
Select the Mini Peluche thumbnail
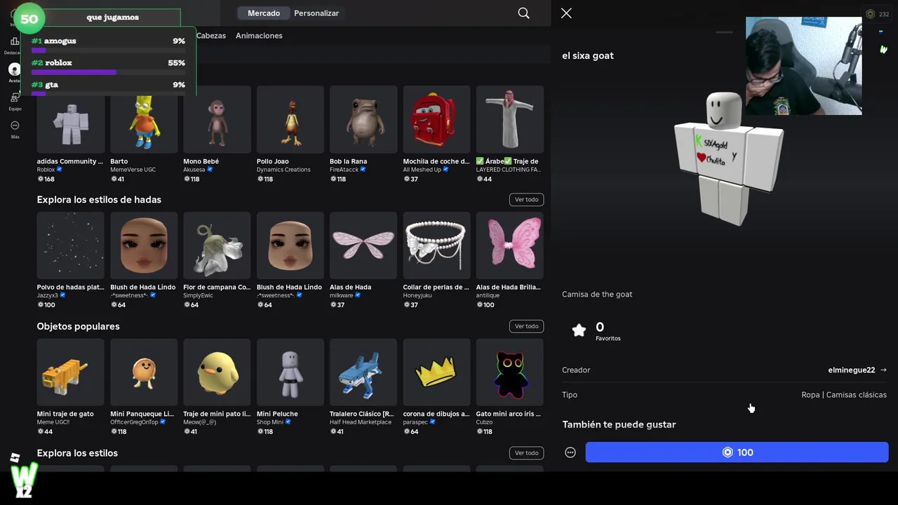290,372
